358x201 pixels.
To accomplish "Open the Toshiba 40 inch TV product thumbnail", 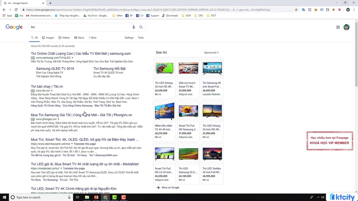I will coord(212,154).
